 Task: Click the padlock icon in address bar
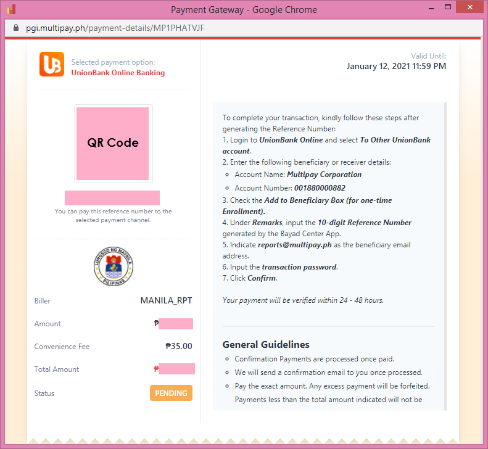tap(16, 28)
